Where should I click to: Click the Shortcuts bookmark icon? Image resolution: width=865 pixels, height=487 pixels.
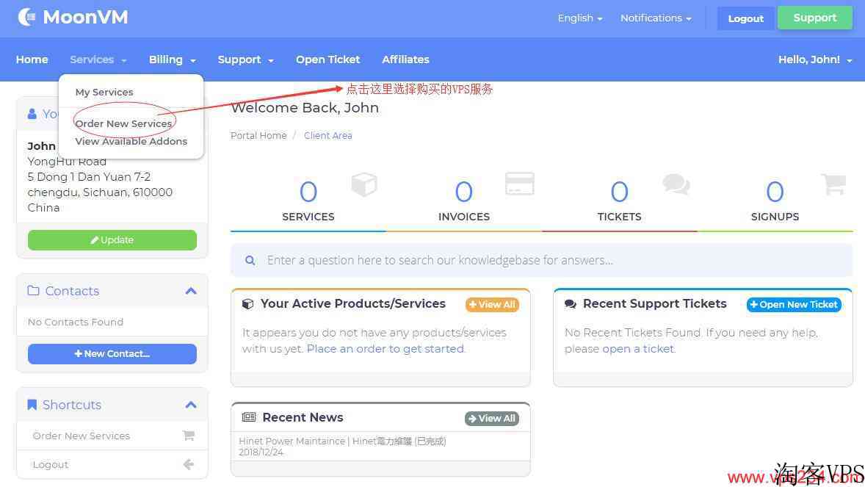coord(32,405)
